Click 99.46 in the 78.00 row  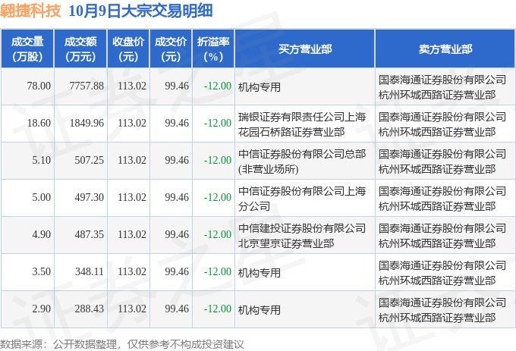177,86
